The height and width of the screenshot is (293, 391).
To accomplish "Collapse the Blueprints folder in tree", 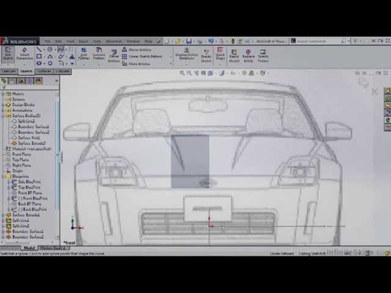I will (3, 176).
